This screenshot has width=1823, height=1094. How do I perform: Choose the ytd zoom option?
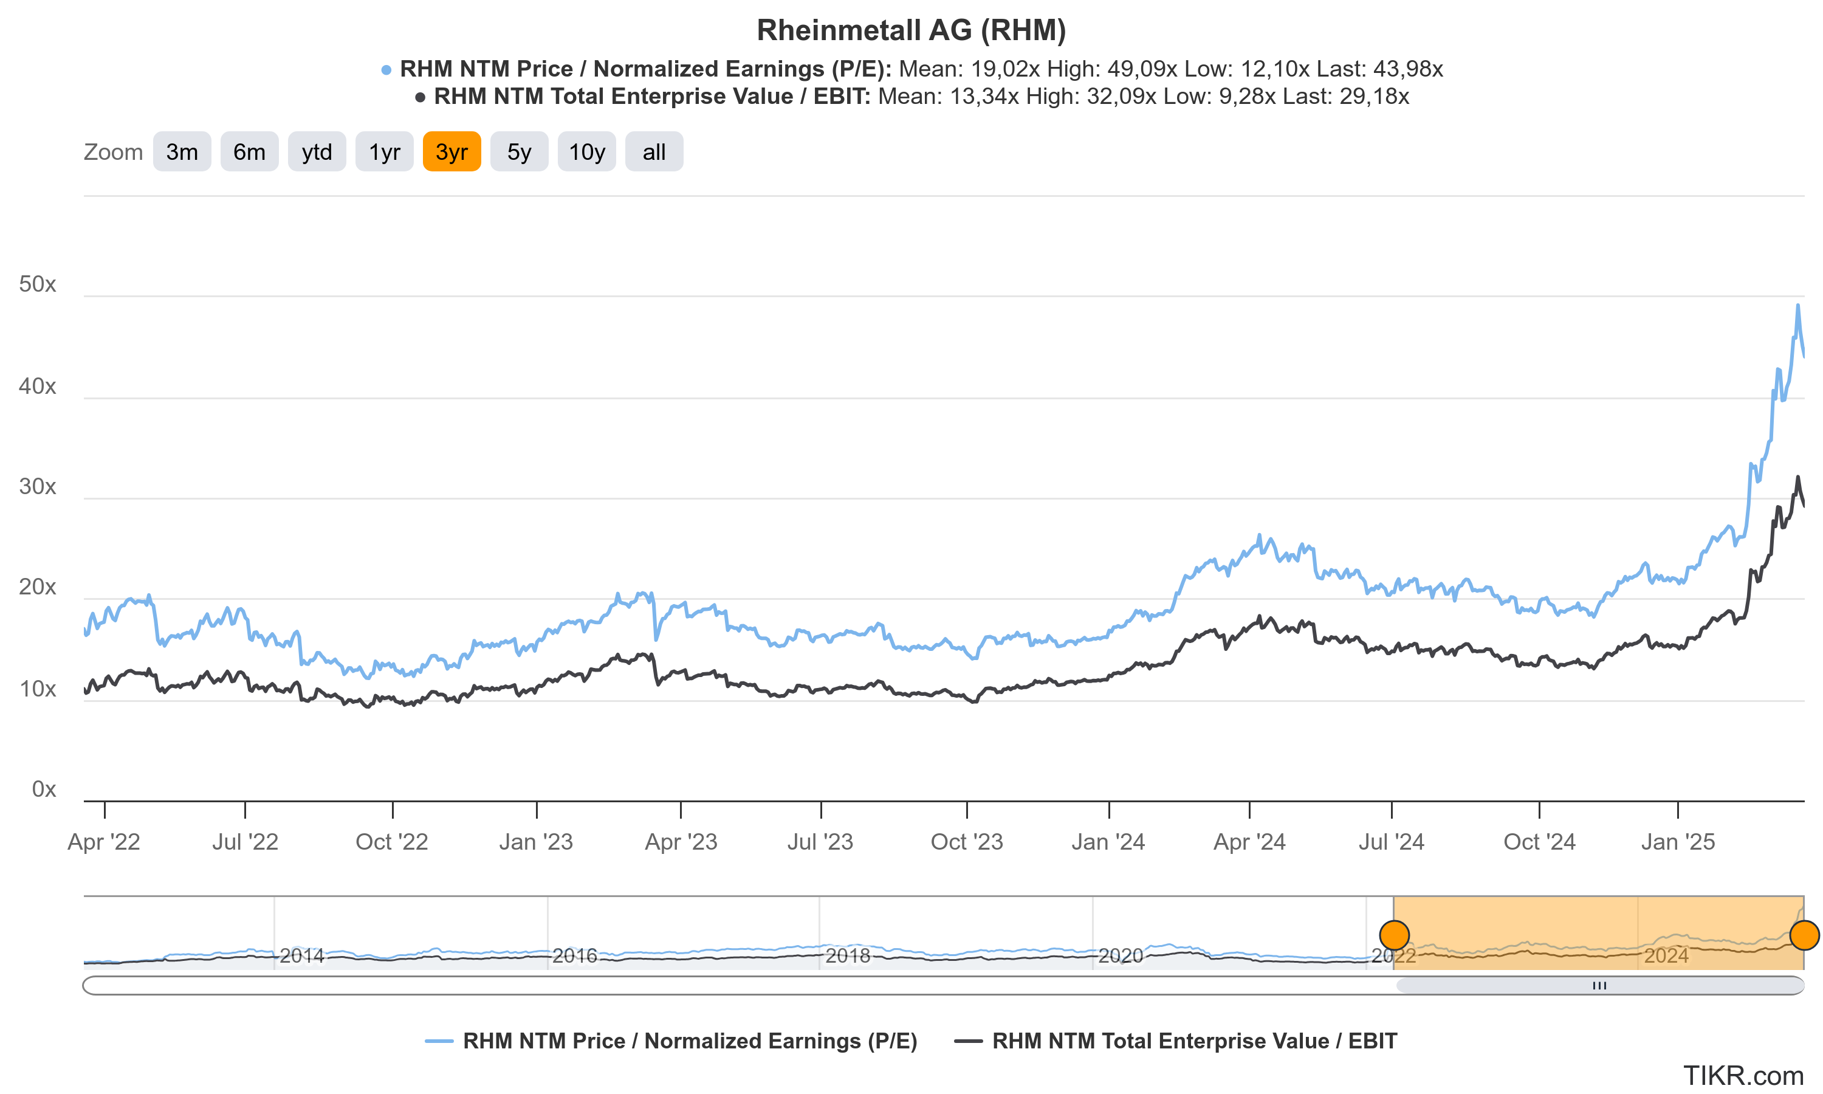[317, 152]
